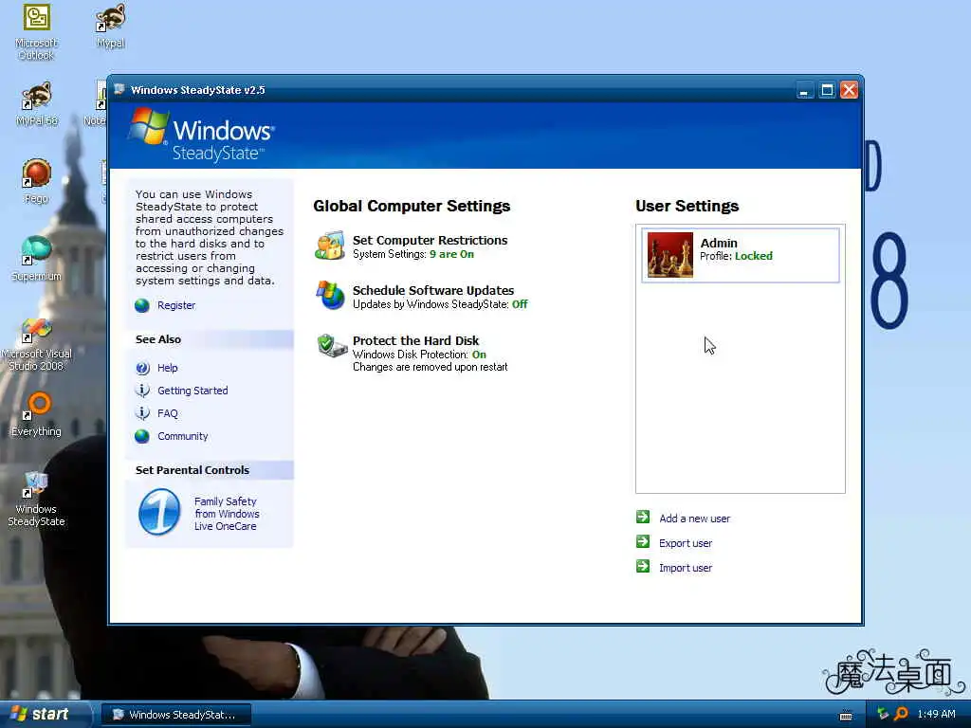Click 'Changes are removed upon restart' text
Image resolution: width=971 pixels, height=728 pixels.
[x=430, y=367]
